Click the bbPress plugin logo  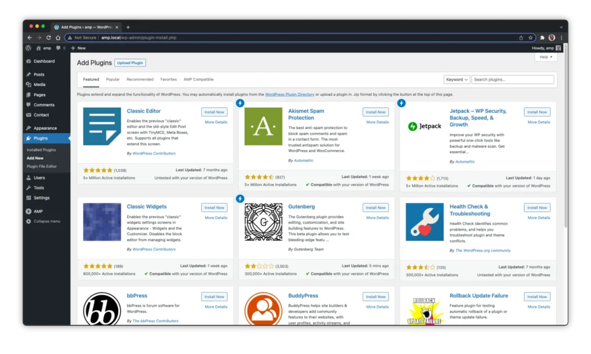(102, 309)
